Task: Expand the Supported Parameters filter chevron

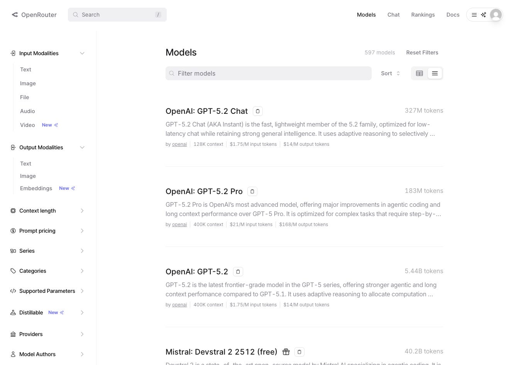Action: [x=82, y=291]
